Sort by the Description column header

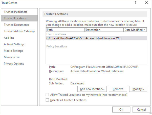pyautogui.click(x=104, y=30)
